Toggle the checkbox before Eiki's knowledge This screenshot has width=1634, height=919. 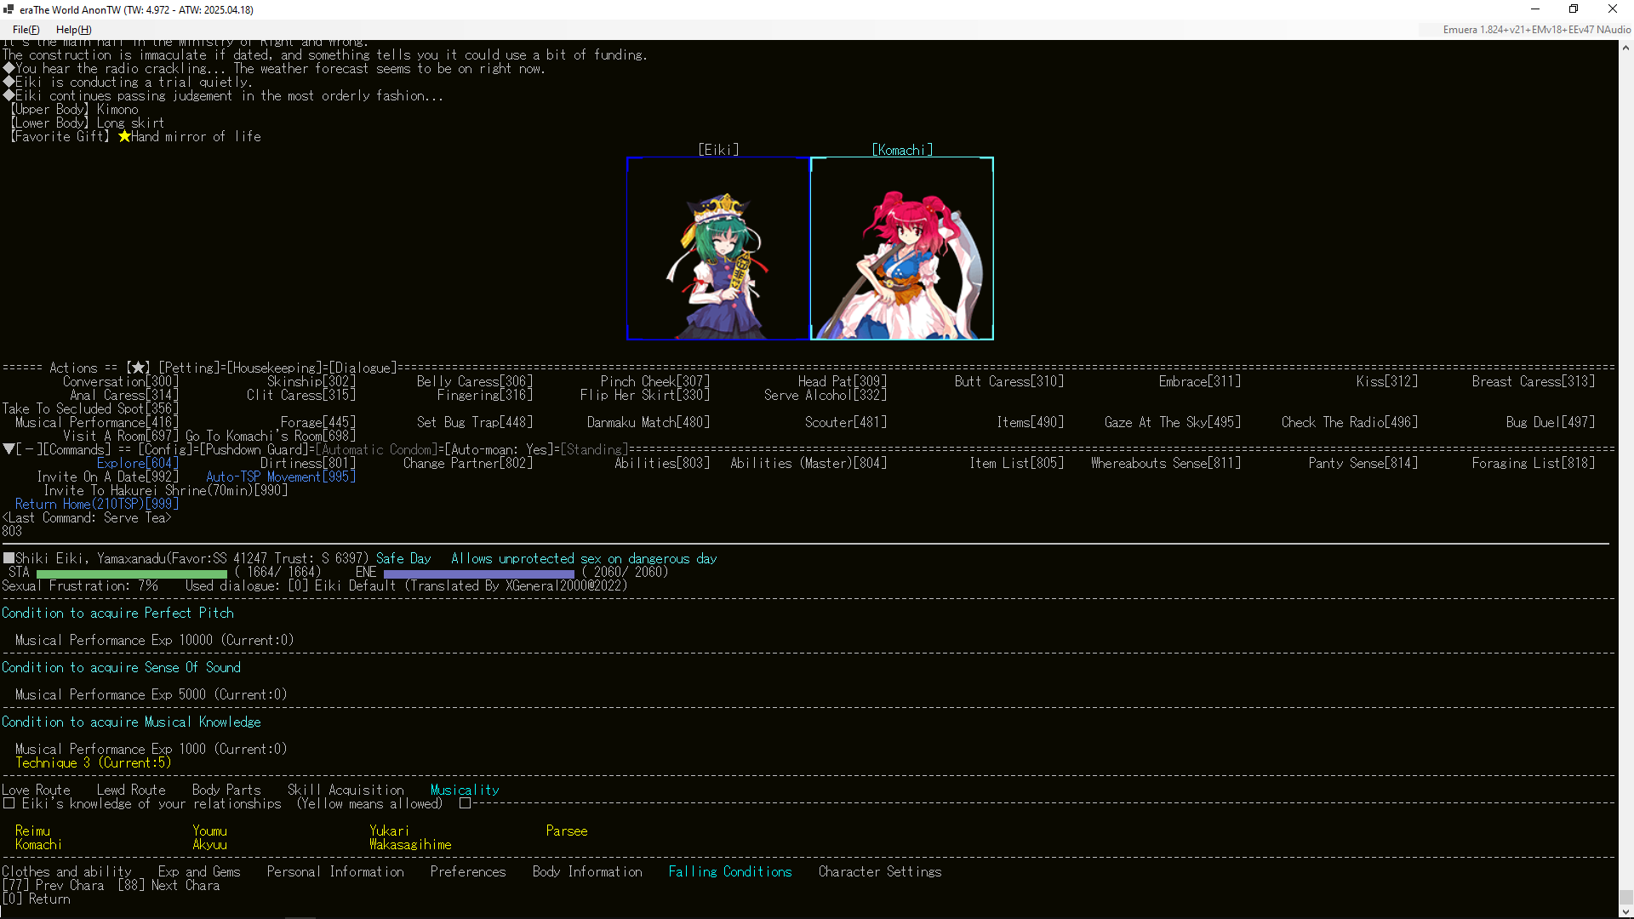pyautogui.click(x=9, y=803)
